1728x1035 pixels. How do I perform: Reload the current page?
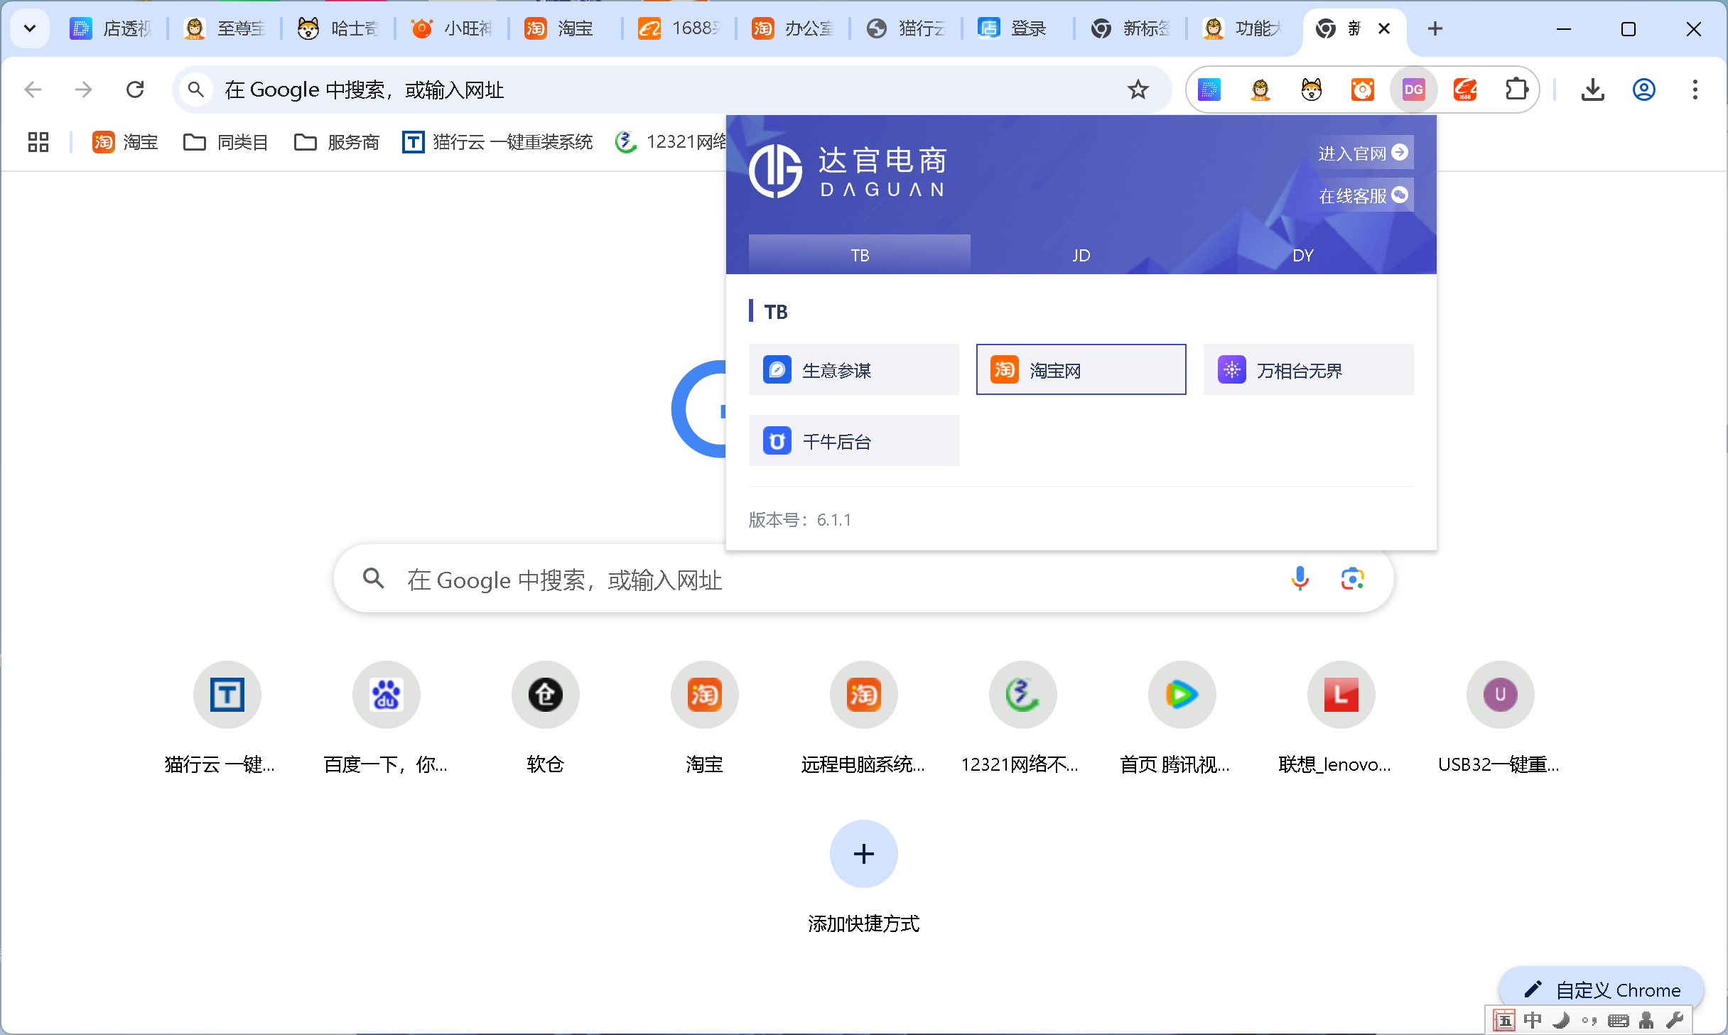135,90
